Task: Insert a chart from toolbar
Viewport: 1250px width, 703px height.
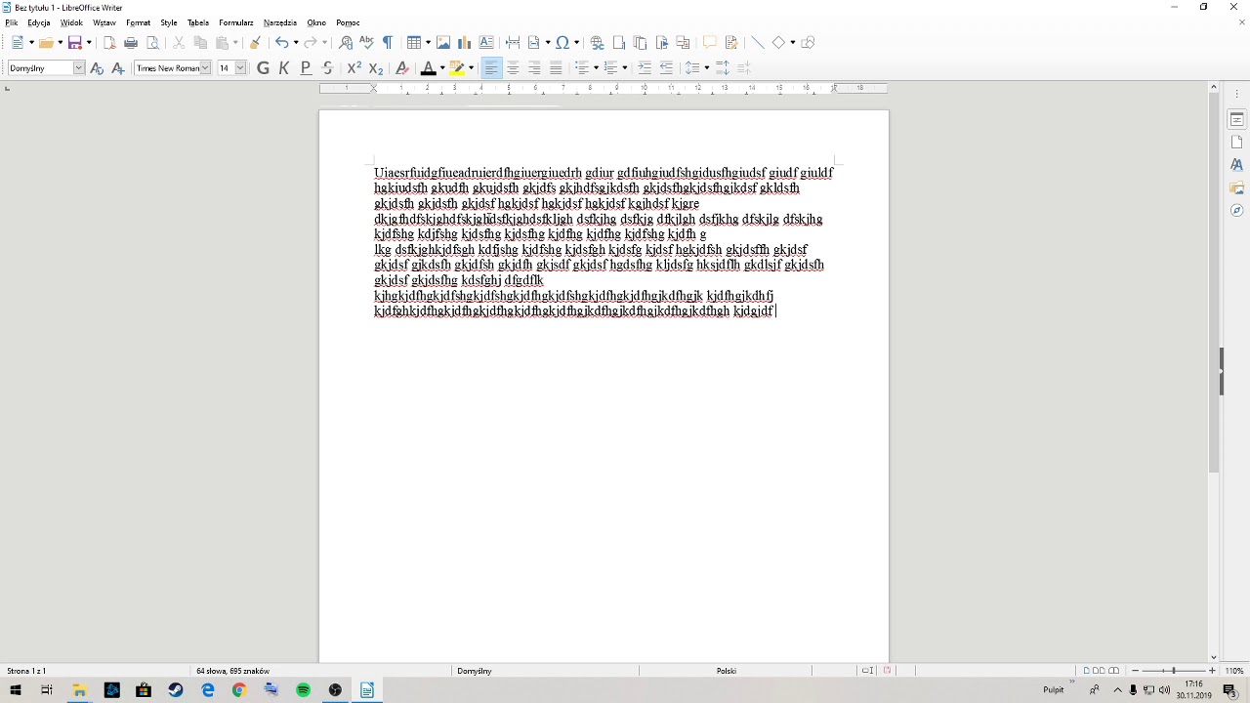Action: coord(465,43)
